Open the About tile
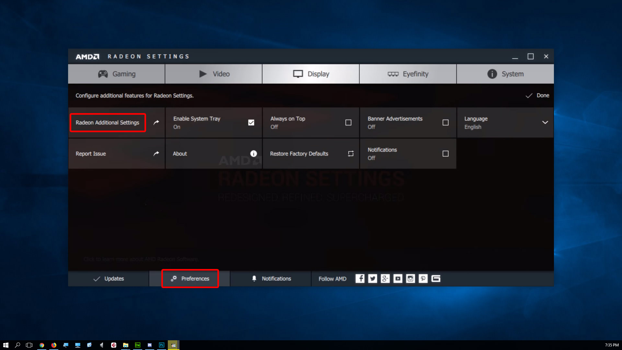The image size is (622, 350). click(x=214, y=154)
